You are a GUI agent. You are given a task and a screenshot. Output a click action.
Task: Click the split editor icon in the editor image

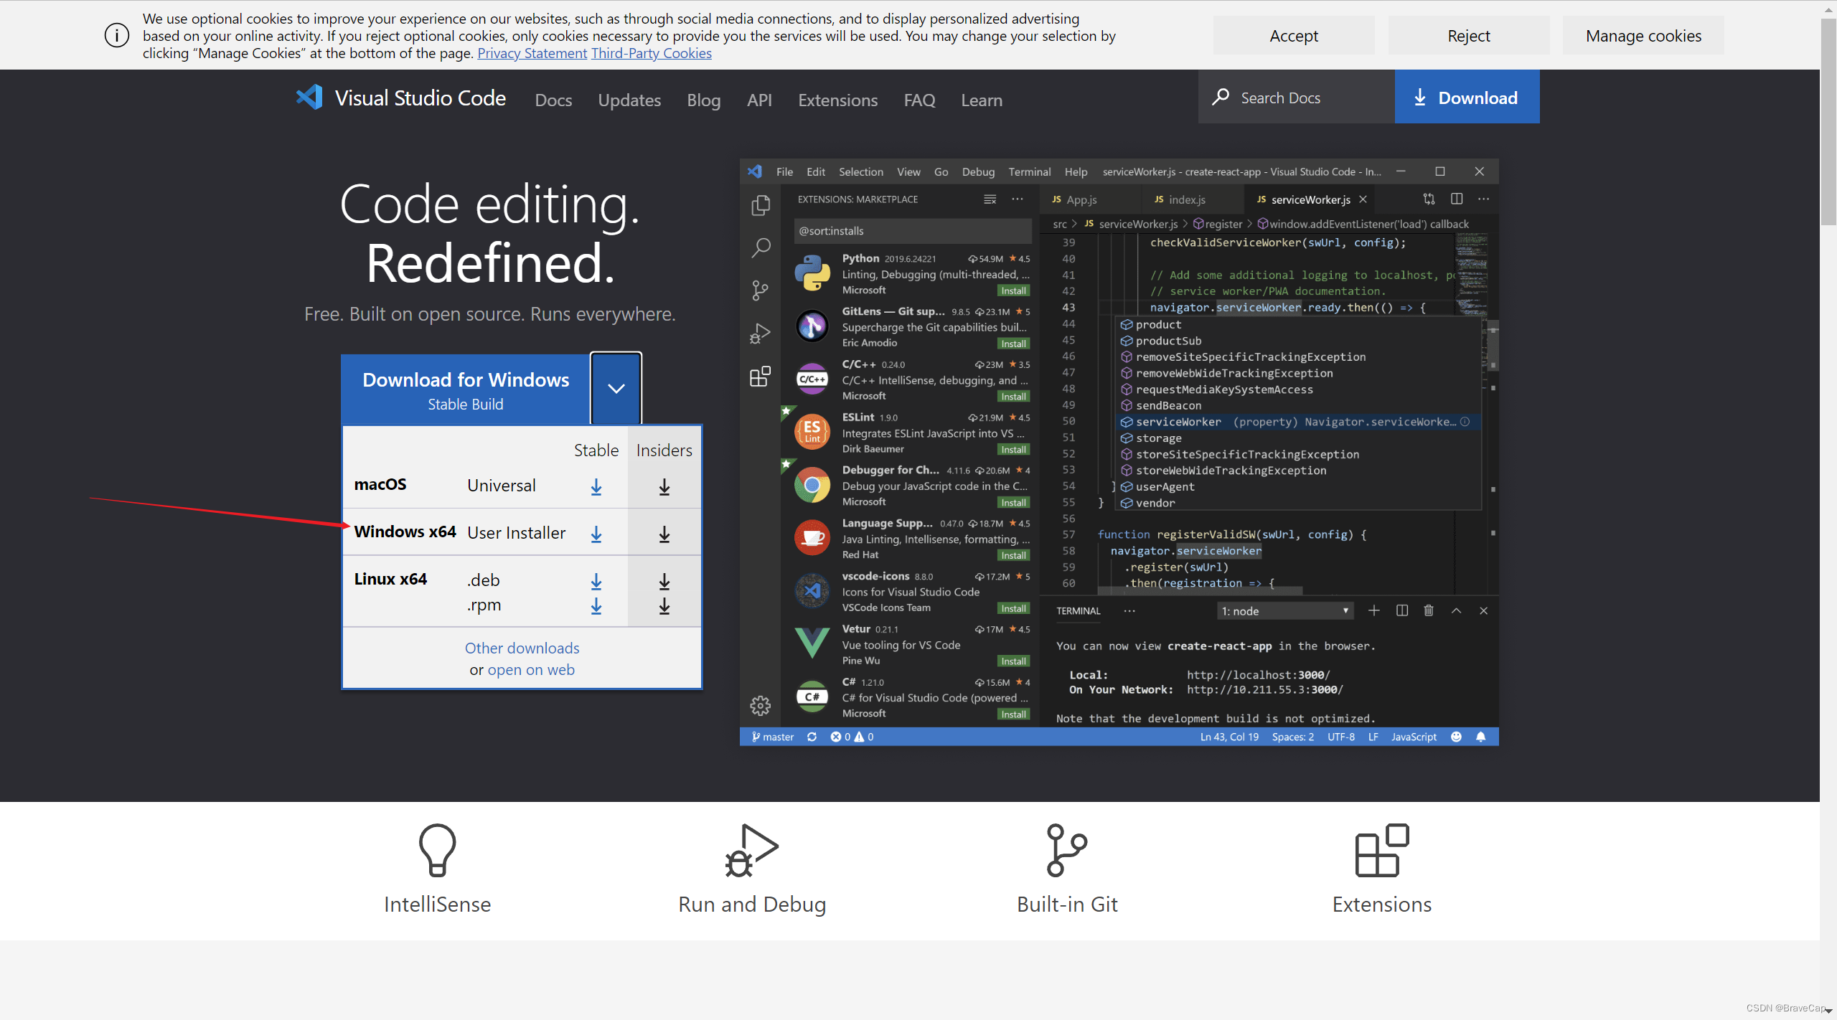(1457, 199)
